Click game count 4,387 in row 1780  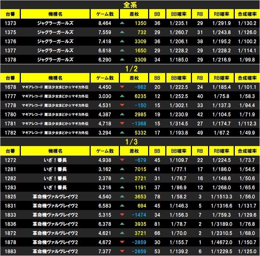[x=105, y=114]
